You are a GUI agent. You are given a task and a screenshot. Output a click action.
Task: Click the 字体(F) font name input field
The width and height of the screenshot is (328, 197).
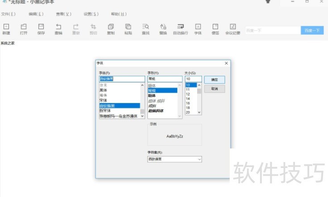pos(122,79)
